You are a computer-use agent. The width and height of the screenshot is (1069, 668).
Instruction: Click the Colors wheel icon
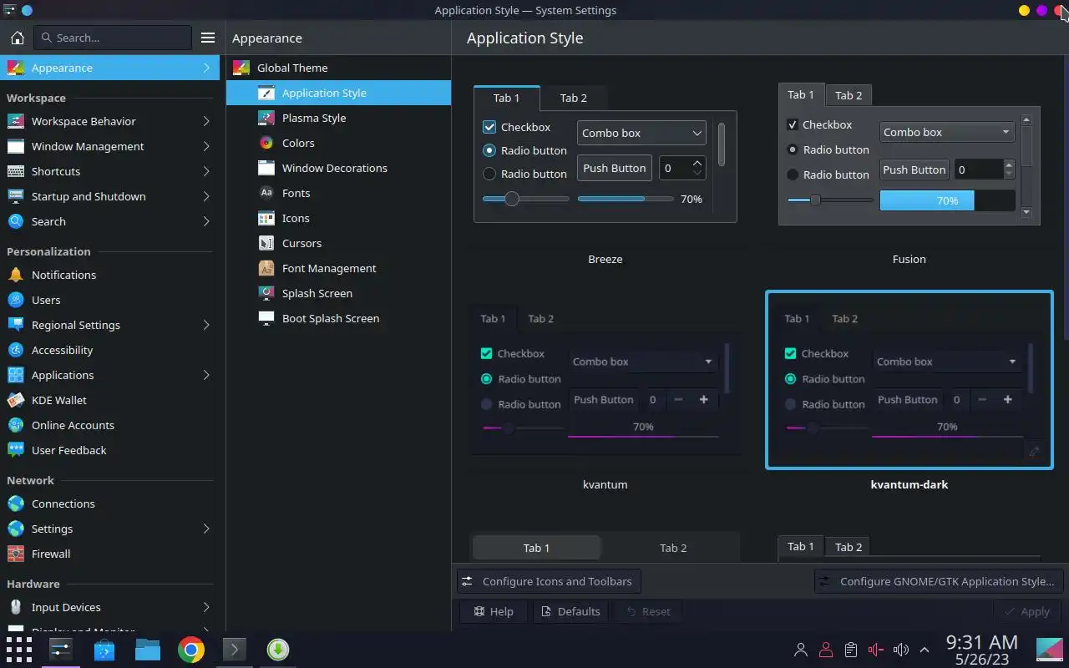(266, 143)
